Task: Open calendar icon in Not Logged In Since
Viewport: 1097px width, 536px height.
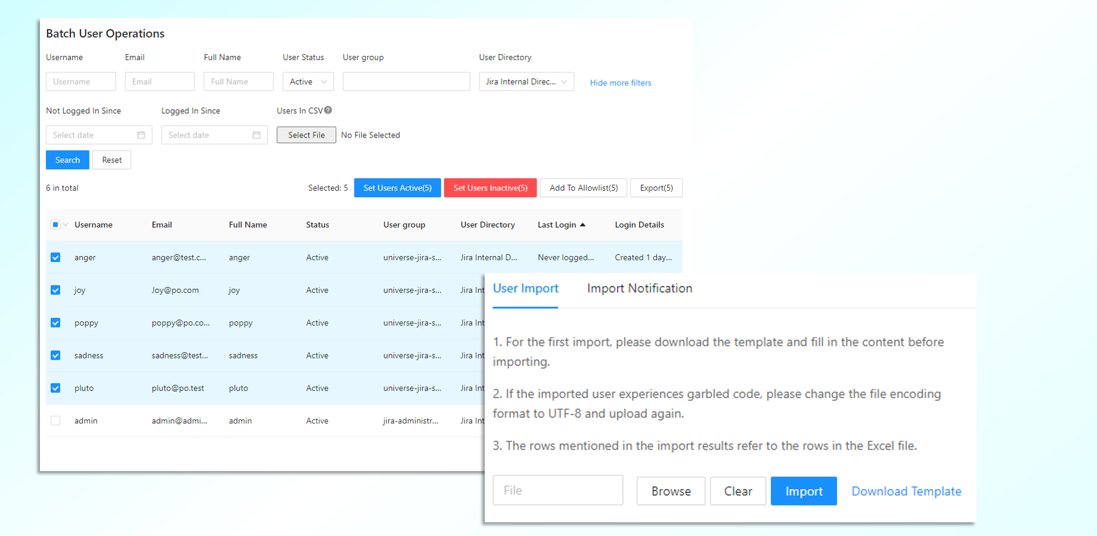Action: click(x=141, y=135)
